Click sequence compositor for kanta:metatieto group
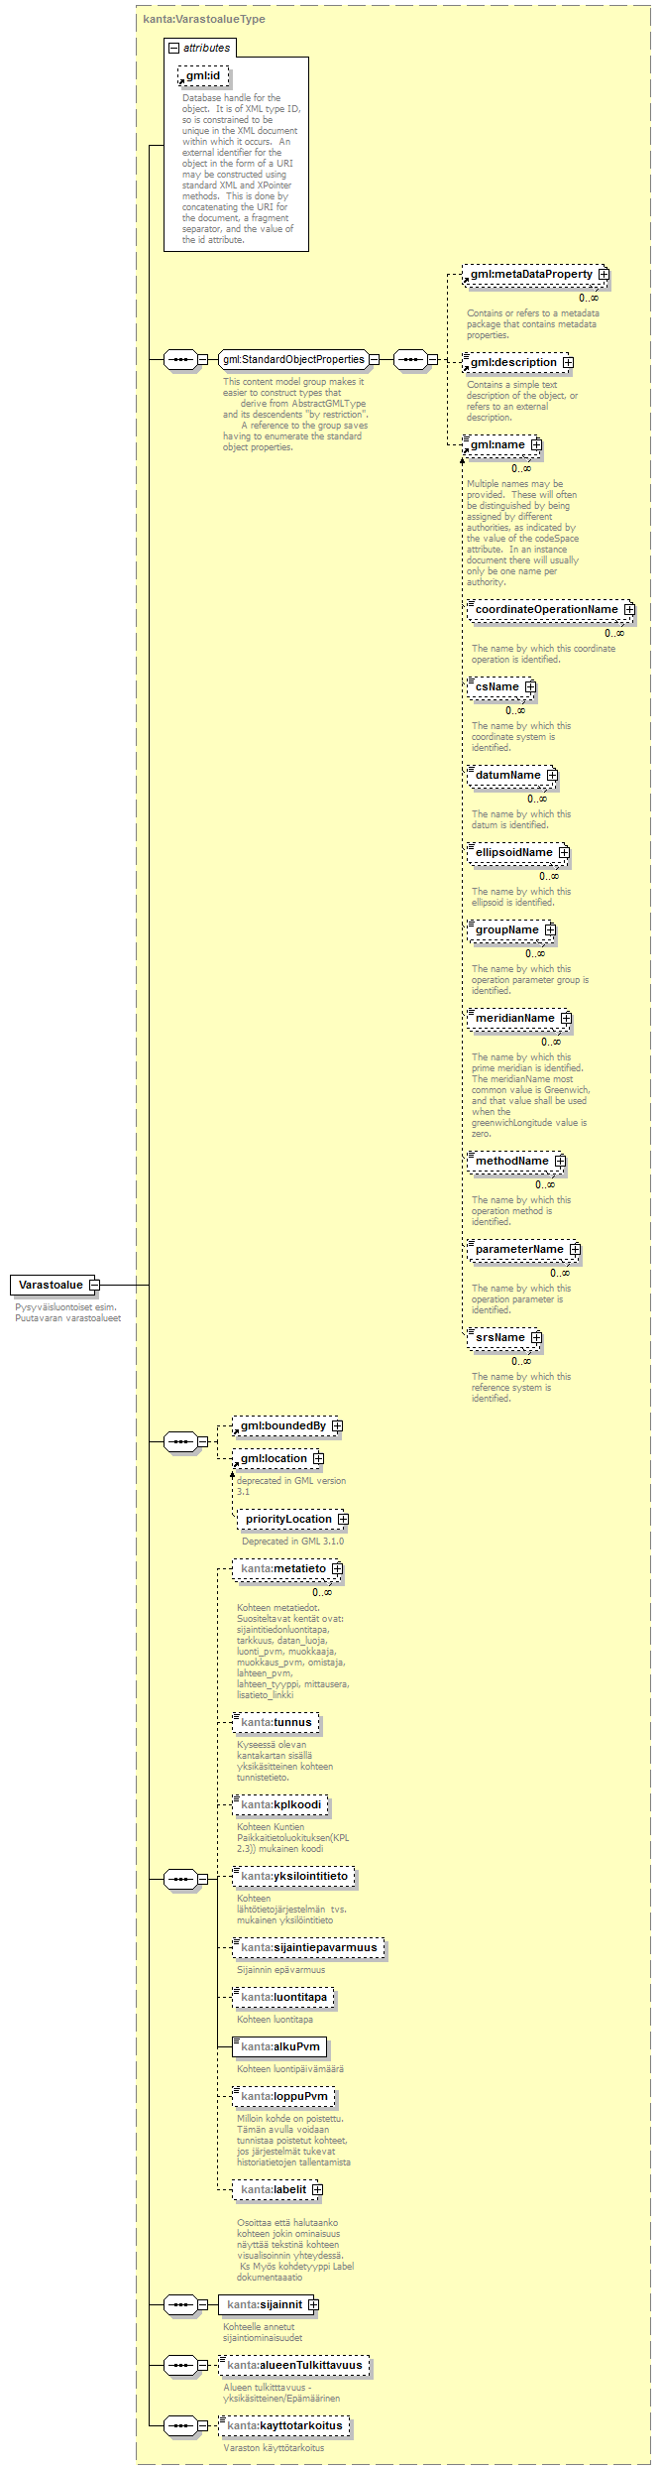661x2470 pixels. click(180, 1879)
